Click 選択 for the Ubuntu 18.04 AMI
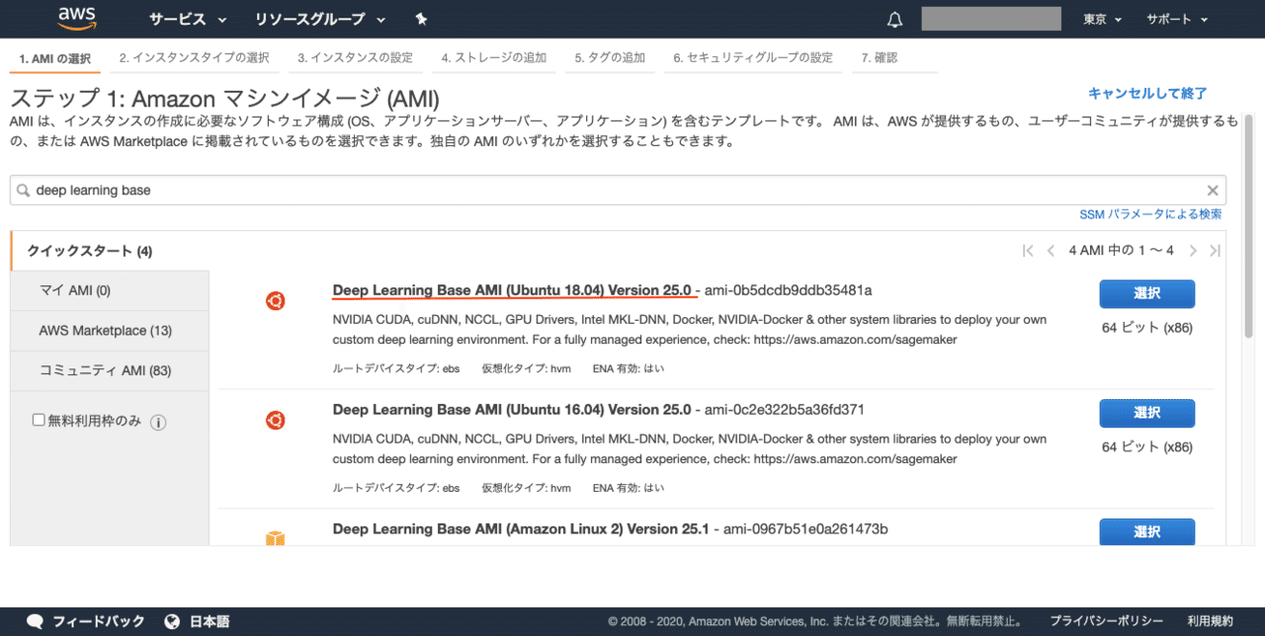1265x636 pixels. click(x=1146, y=293)
